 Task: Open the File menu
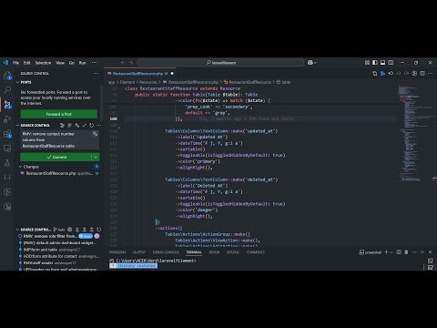pyautogui.click(x=15, y=63)
